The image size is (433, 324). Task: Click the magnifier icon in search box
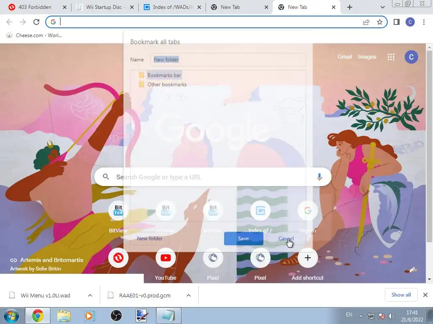[x=106, y=177]
